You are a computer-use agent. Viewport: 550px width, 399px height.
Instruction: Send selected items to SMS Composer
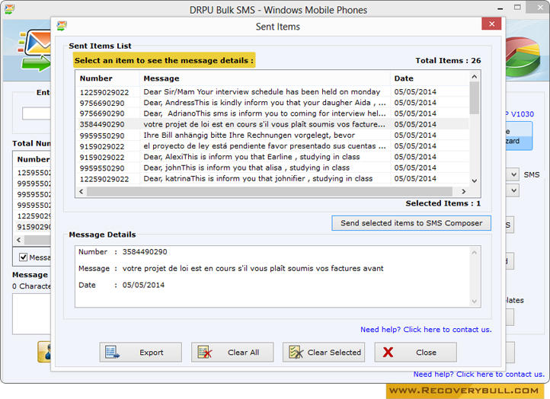point(411,223)
